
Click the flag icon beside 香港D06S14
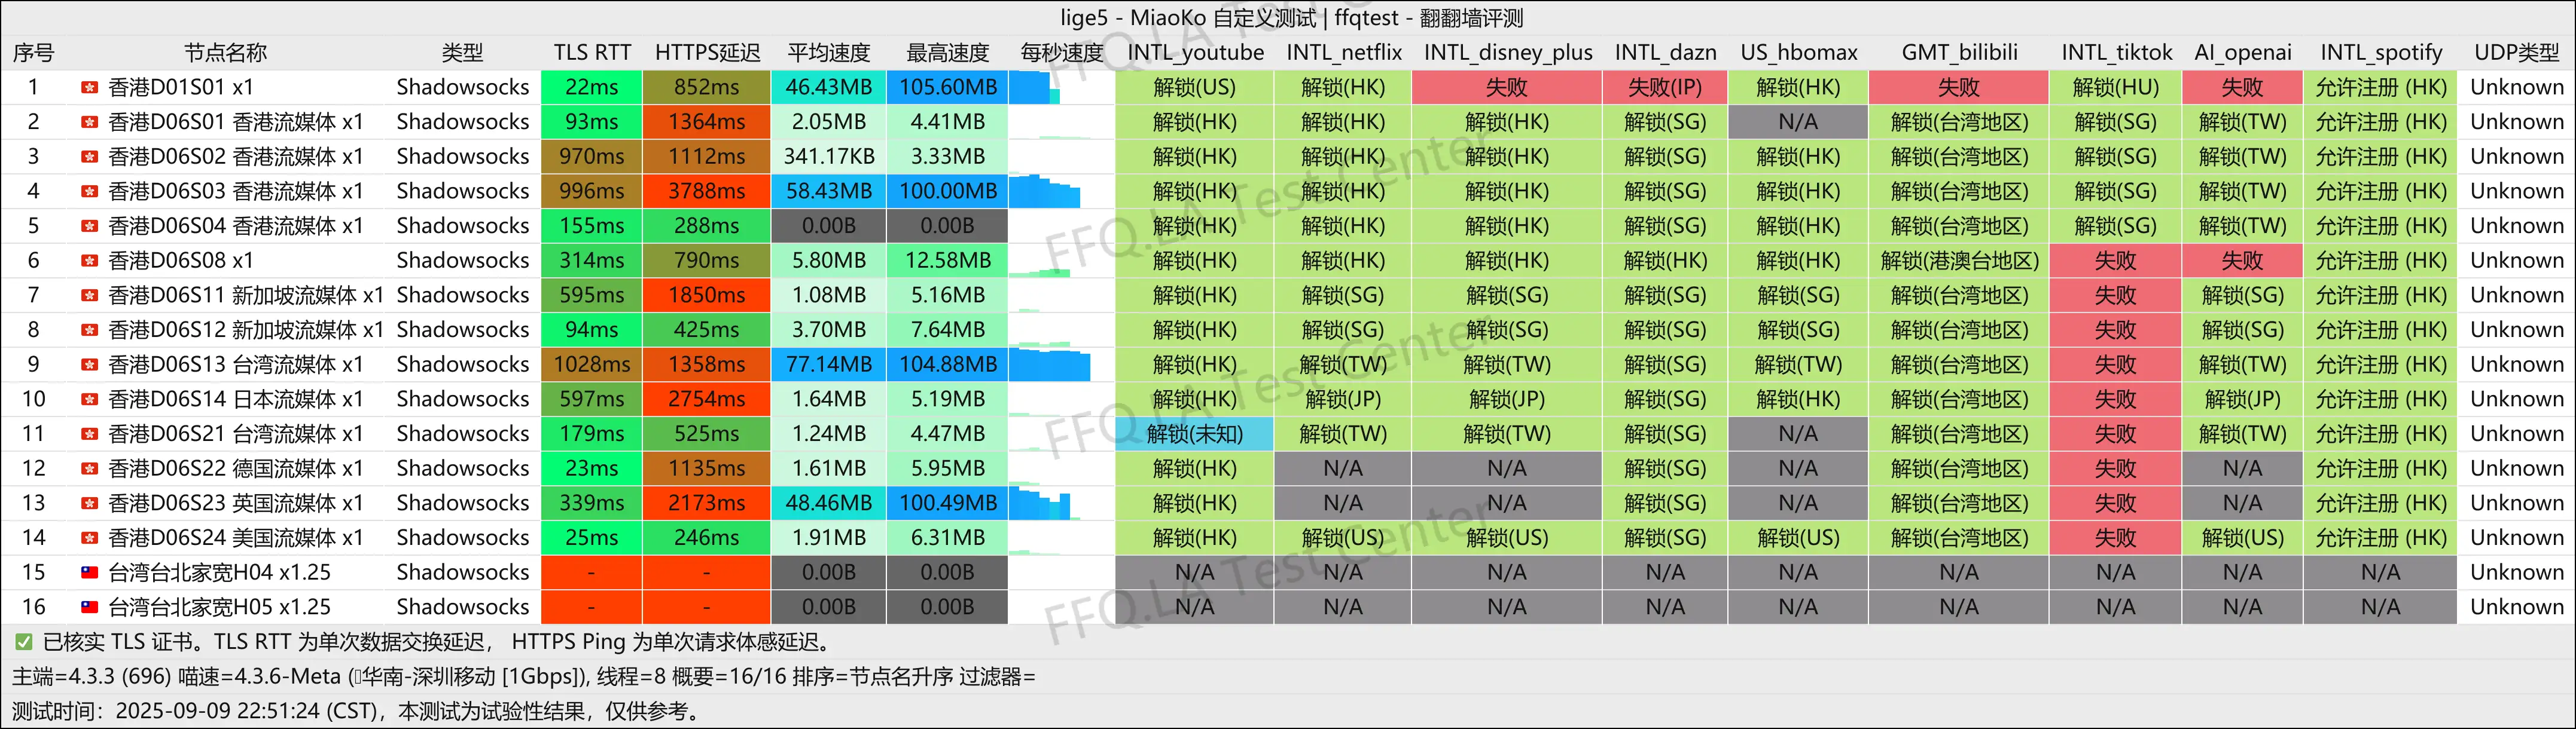(90, 399)
